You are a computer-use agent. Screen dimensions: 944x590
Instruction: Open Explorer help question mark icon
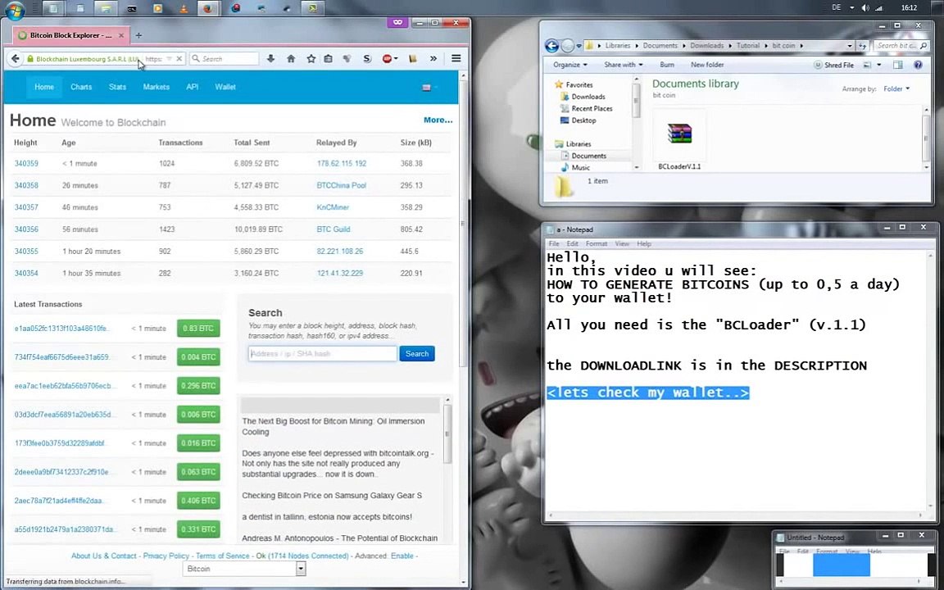pos(918,65)
